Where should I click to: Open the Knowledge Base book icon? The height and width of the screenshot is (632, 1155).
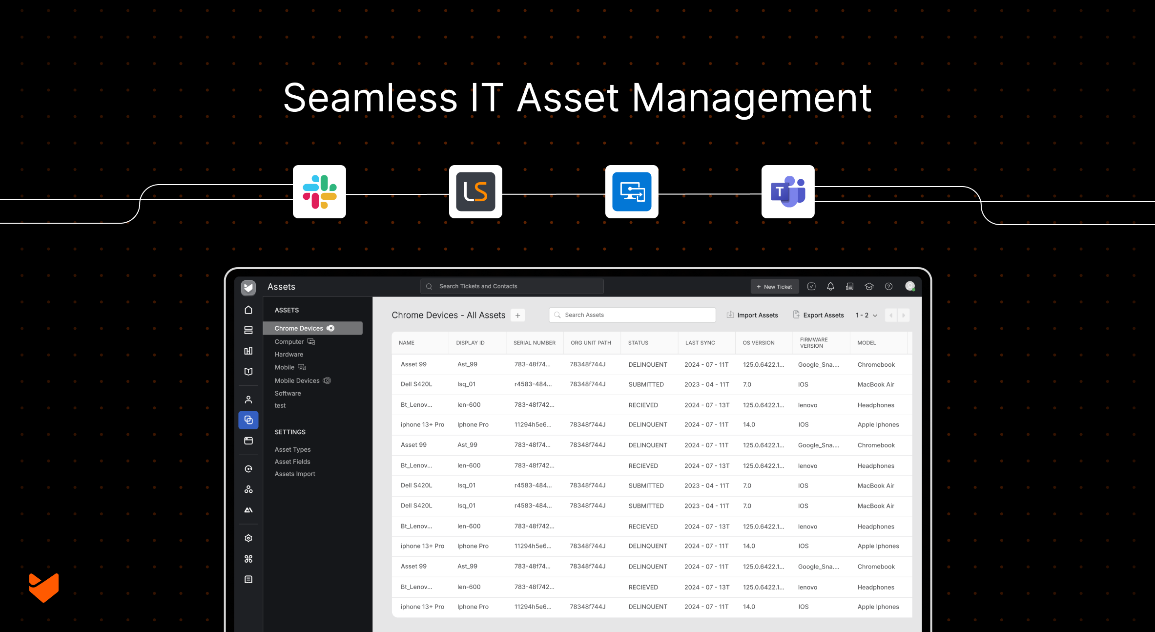(248, 371)
